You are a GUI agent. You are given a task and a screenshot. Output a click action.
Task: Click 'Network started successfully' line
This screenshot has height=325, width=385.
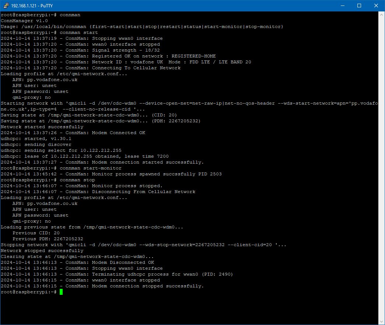tap(42, 127)
